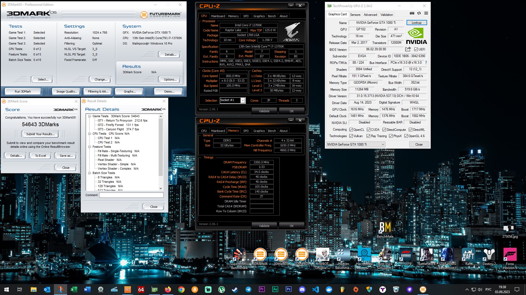Image resolution: width=526 pixels, height=295 pixels.
Task: Open the Raft desktop shortcut
Action: [468, 257]
